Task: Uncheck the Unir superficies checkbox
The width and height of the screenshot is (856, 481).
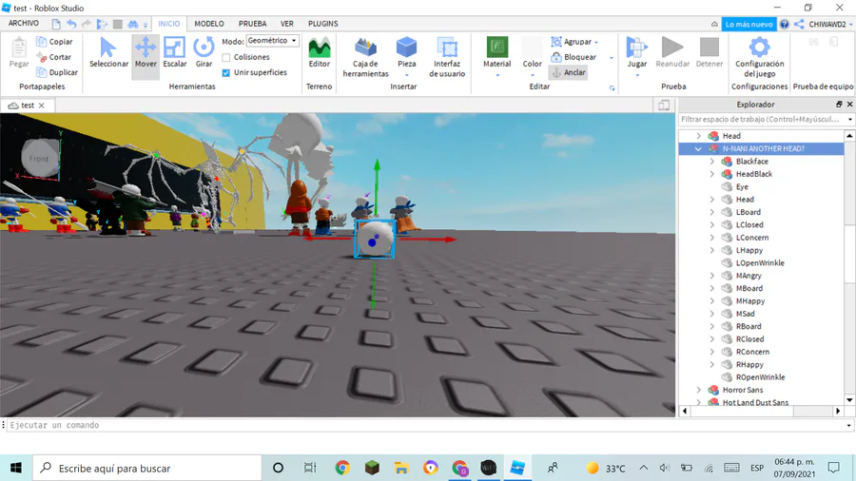Action: point(226,72)
